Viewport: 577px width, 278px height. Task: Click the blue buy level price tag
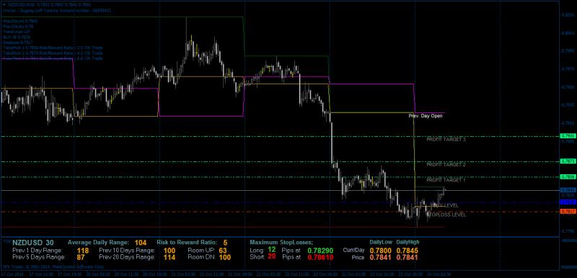(568, 202)
